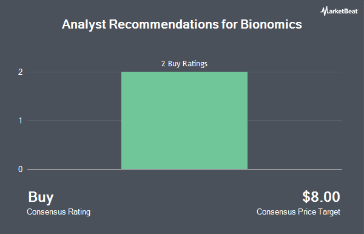Click the MarketBeat logo

click(x=339, y=11)
